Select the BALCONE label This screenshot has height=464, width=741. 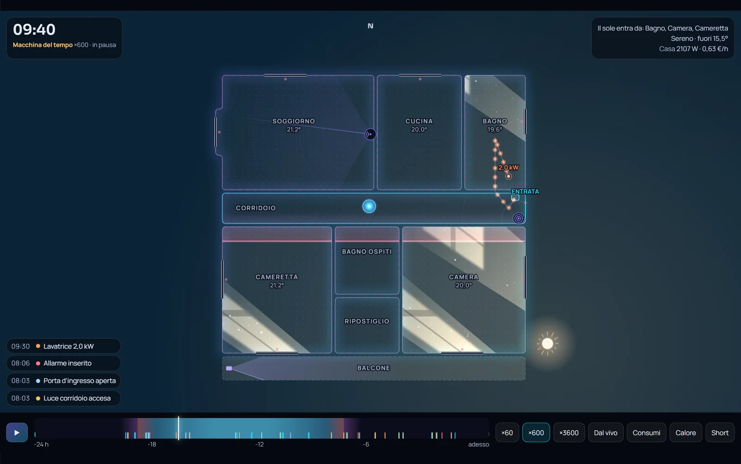[x=374, y=368]
